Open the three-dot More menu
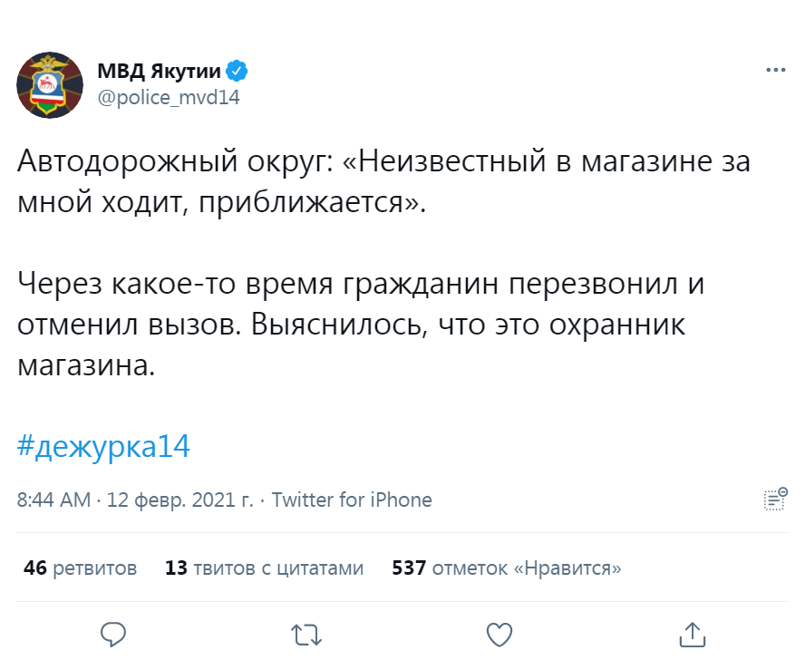This screenshot has height=660, width=805. pos(775,69)
